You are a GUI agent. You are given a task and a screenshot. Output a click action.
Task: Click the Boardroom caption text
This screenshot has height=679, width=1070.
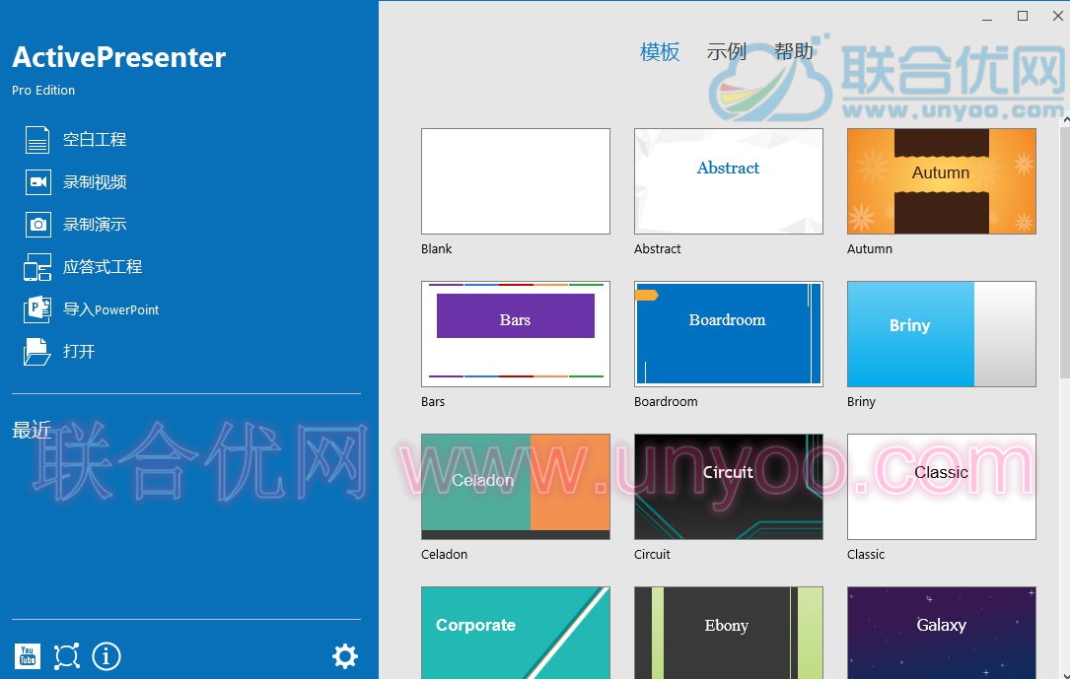pos(666,401)
